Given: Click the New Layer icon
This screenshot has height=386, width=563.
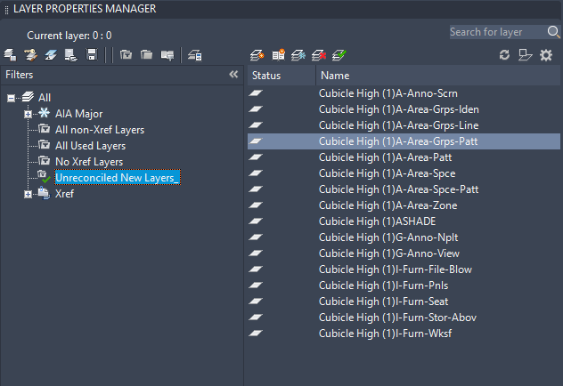Looking at the screenshot, I should [x=257, y=55].
